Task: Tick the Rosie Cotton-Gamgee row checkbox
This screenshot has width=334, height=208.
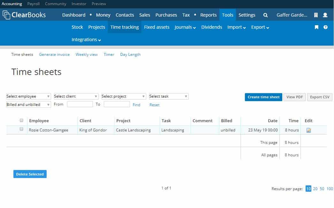Action: 21,129
